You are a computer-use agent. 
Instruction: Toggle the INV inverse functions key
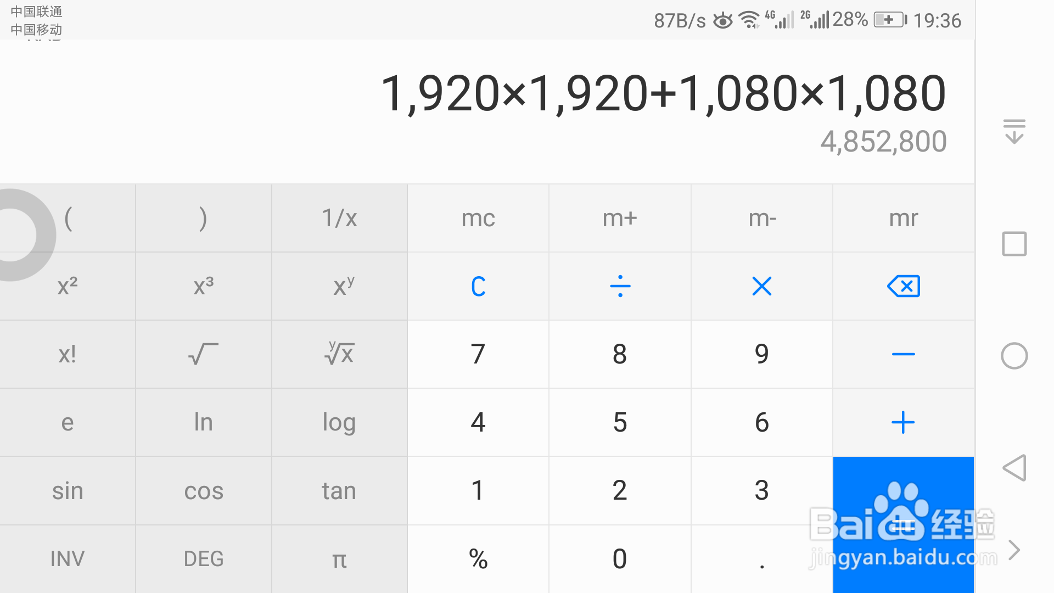pos(68,559)
